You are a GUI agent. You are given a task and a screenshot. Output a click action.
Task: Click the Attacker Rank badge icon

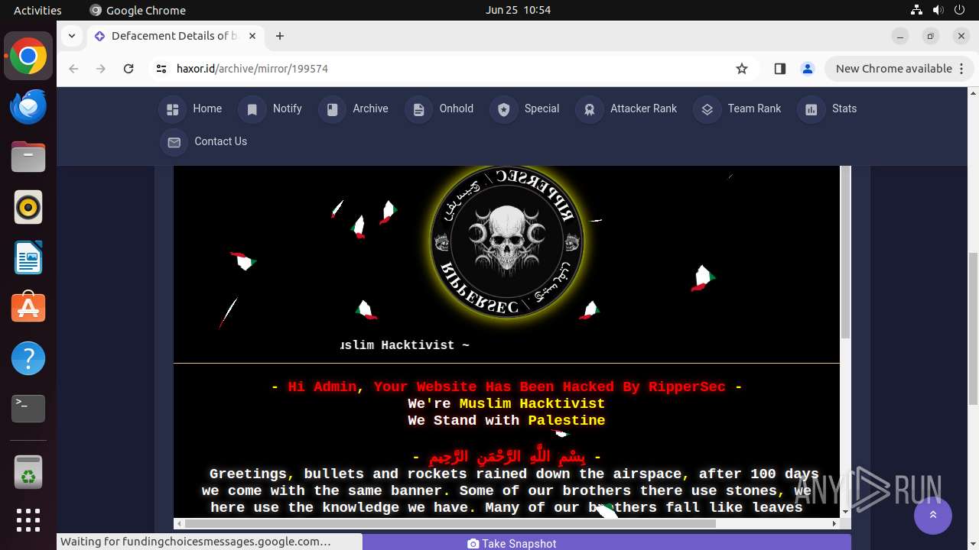click(589, 109)
